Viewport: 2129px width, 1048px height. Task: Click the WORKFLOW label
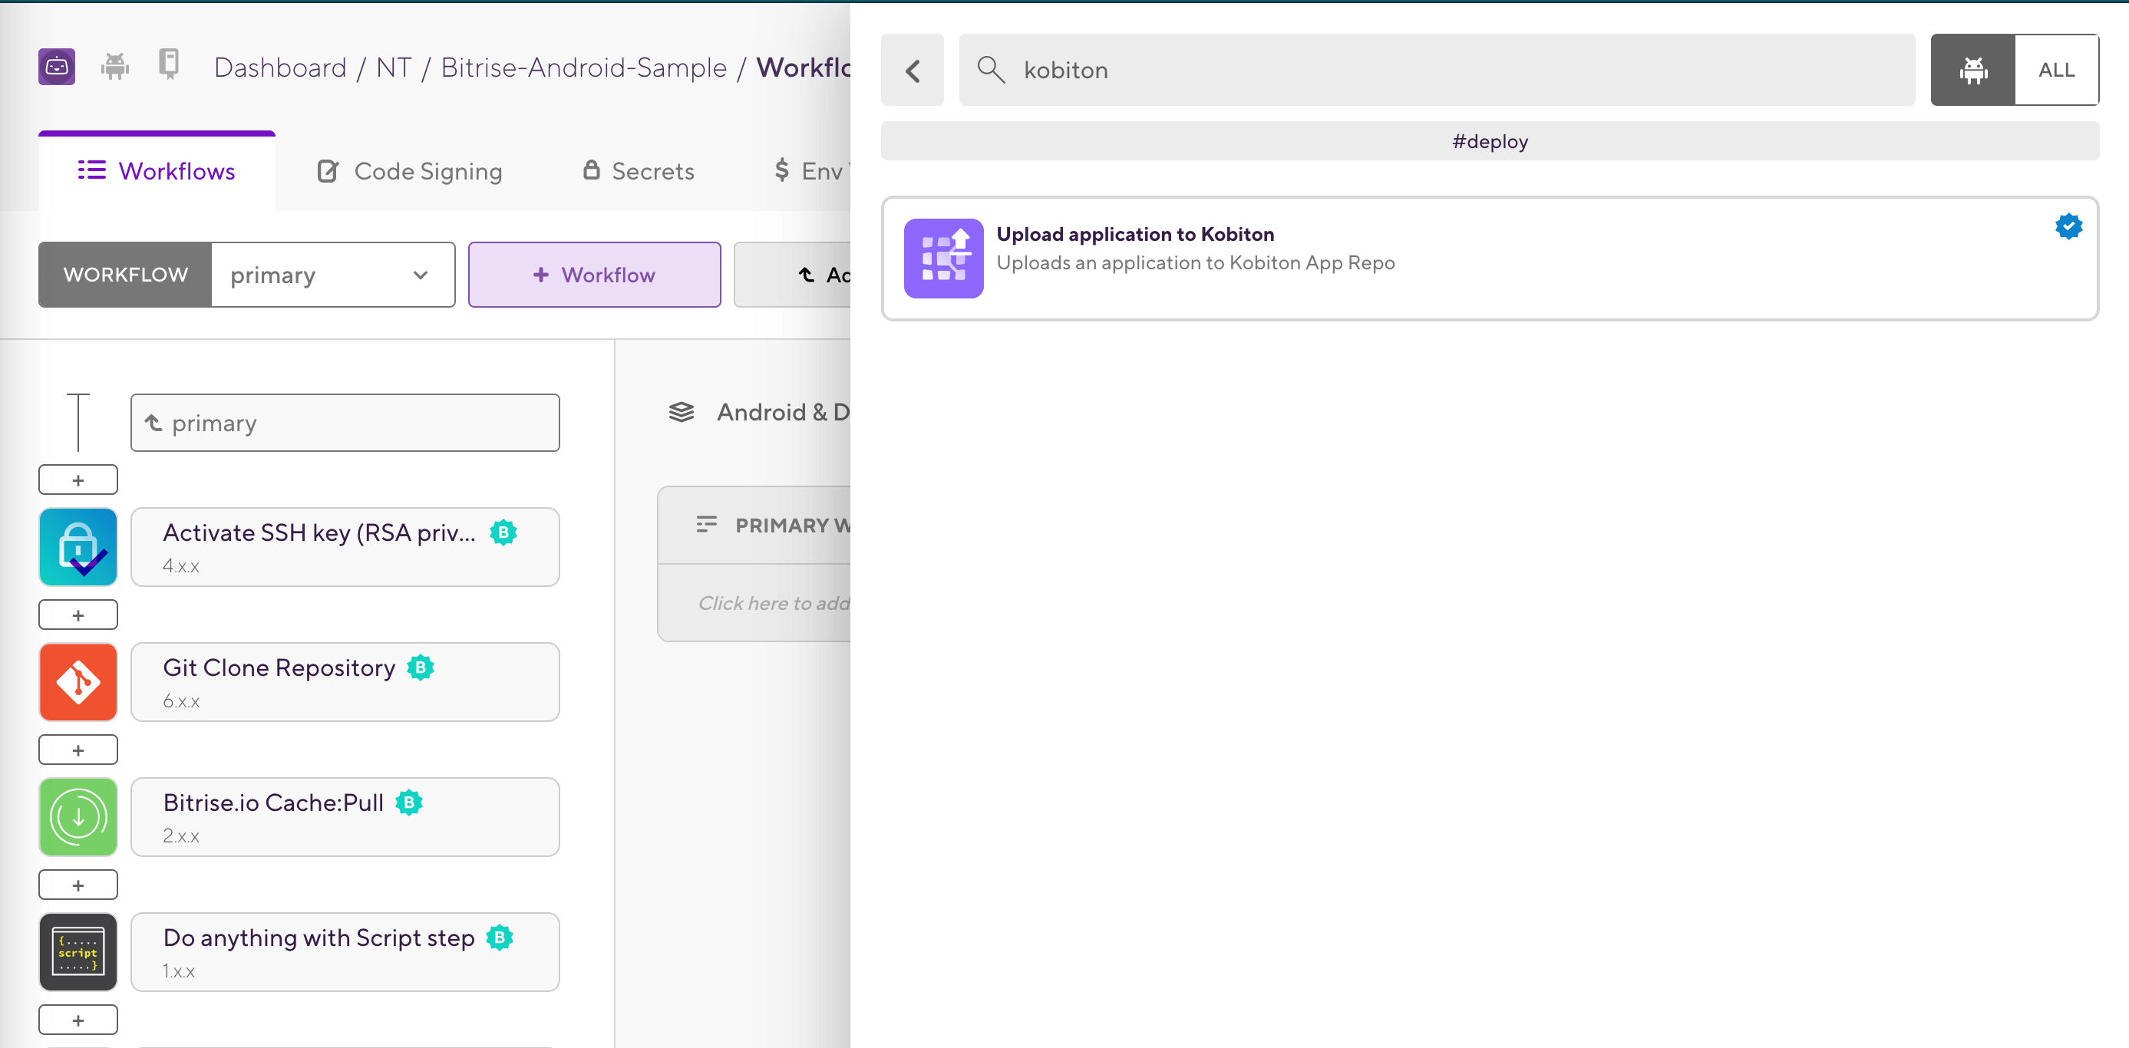pos(126,275)
